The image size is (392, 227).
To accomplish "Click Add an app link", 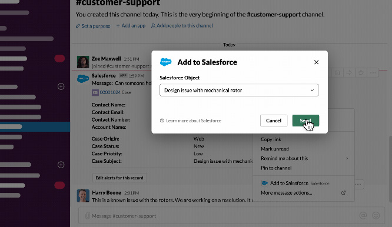I will 133,26.
